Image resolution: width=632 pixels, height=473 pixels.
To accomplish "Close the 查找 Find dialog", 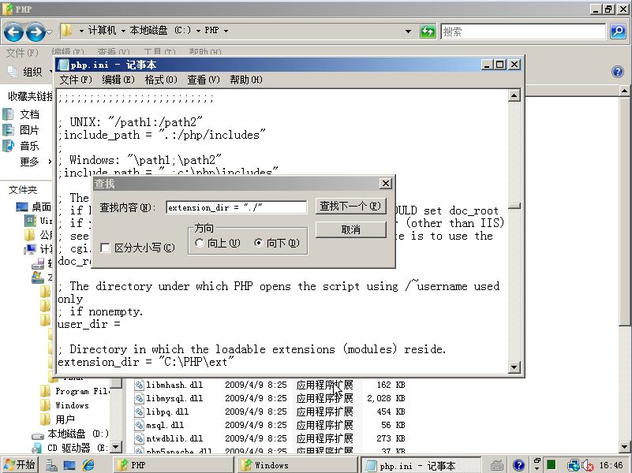I will tap(385, 184).
